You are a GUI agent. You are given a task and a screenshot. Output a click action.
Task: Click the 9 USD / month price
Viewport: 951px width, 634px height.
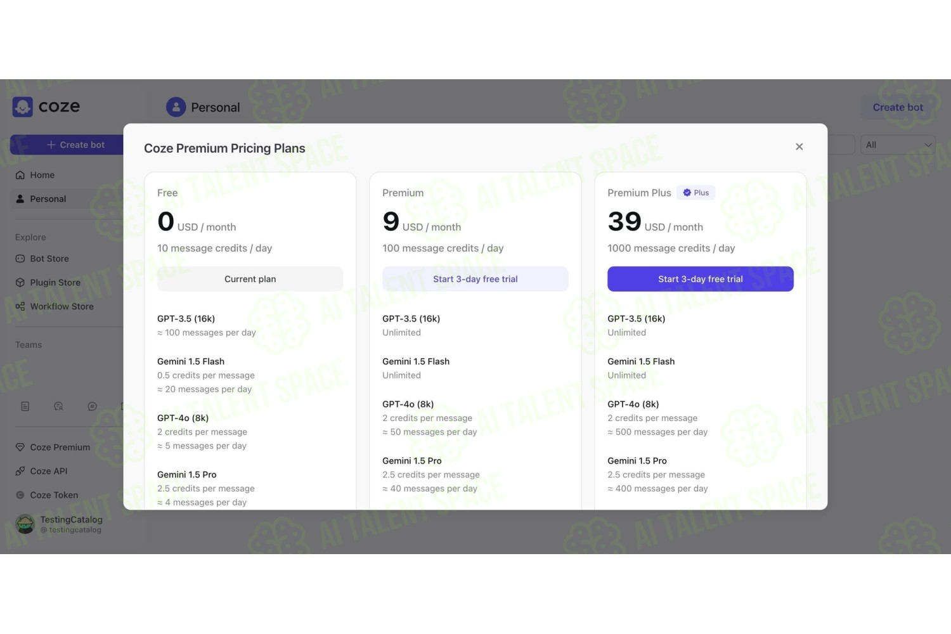point(422,222)
